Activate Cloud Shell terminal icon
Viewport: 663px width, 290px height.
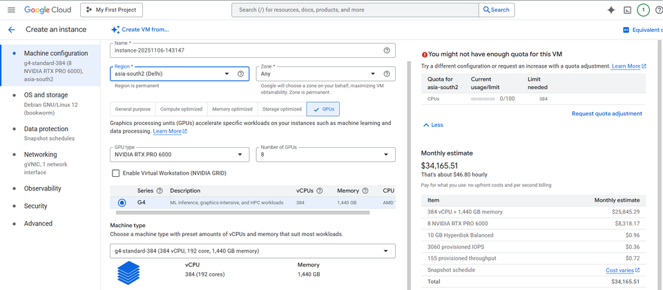point(627,10)
